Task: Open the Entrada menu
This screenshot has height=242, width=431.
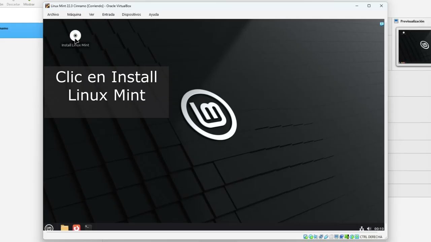Action: click(x=108, y=14)
